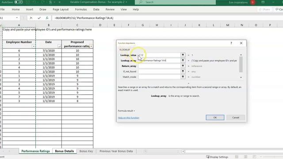
Task: Collapse dialog for Lookup_array range selector
Action: point(183,61)
